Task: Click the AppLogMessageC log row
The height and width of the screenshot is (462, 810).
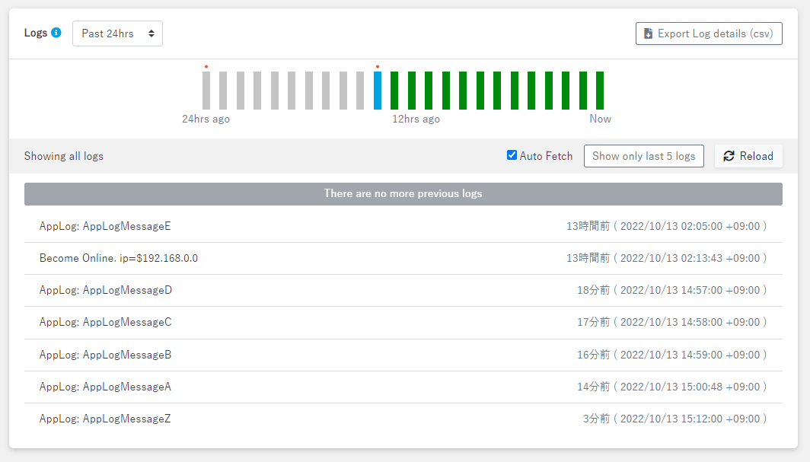Action: tap(106, 322)
